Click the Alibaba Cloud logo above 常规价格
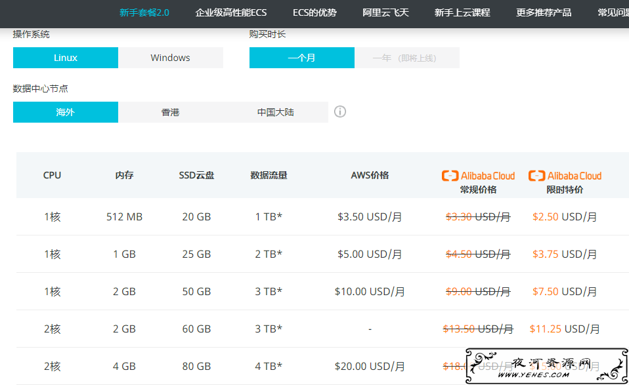Screen dimensions: 629x385 (478, 176)
